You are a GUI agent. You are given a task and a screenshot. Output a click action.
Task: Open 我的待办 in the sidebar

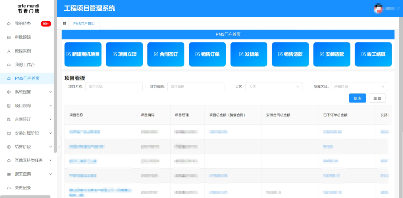coord(23,23)
